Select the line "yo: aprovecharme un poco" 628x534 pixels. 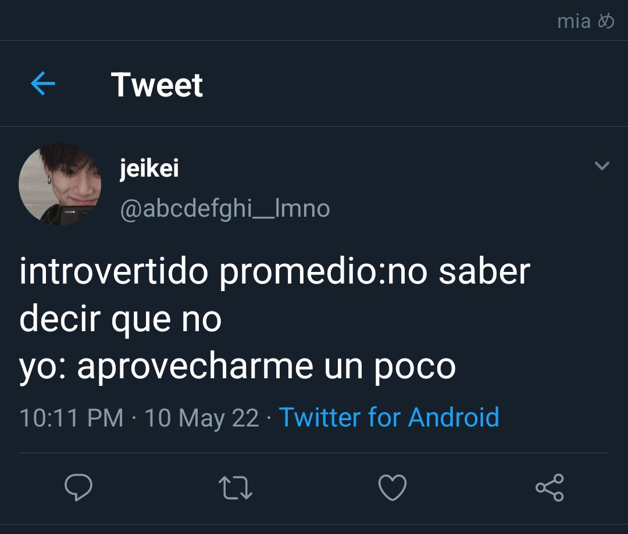pyautogui.click(x=237, y=367)
